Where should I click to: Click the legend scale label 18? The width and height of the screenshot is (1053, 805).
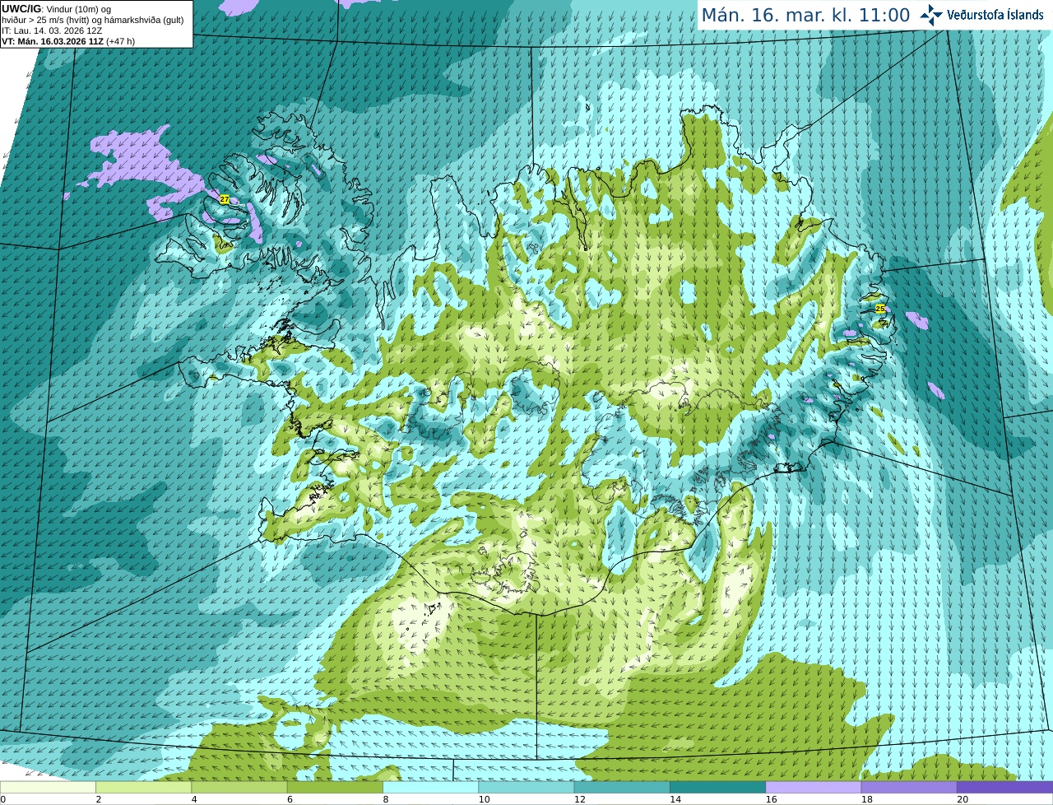866,799
